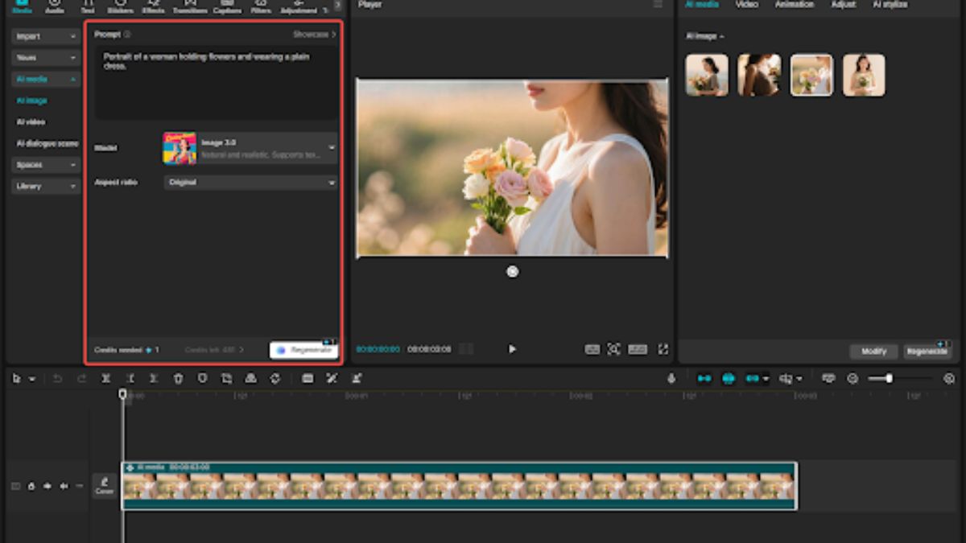Expand the Import section in sidebar
The width and height of the screenshot is (966, 543).
[46, 36]
